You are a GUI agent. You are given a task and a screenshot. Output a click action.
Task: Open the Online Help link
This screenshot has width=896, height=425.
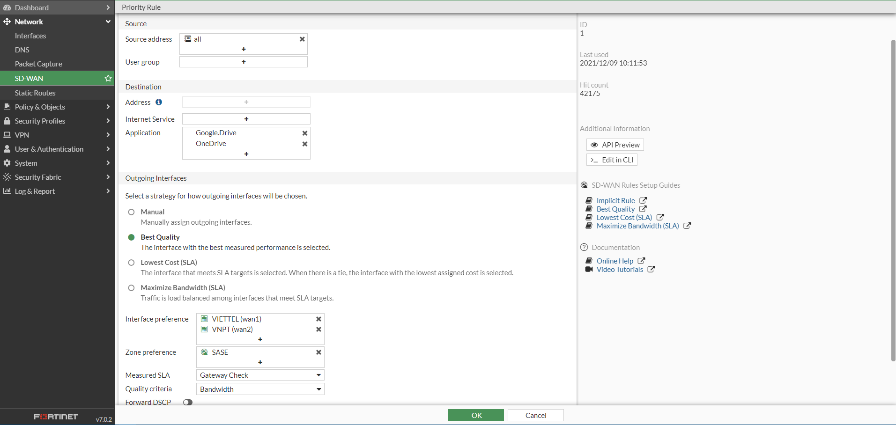(615, 261)
